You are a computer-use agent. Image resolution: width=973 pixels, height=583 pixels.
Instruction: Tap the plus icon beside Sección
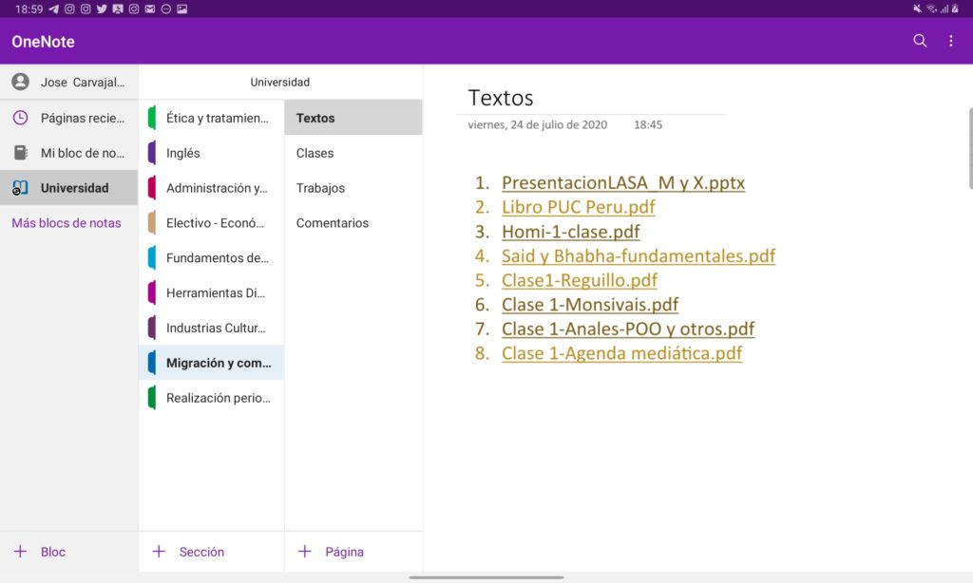(159, 552)
